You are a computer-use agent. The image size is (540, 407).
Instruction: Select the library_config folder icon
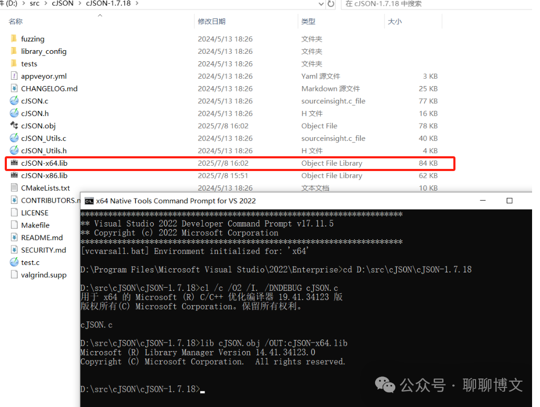point(14,51)
